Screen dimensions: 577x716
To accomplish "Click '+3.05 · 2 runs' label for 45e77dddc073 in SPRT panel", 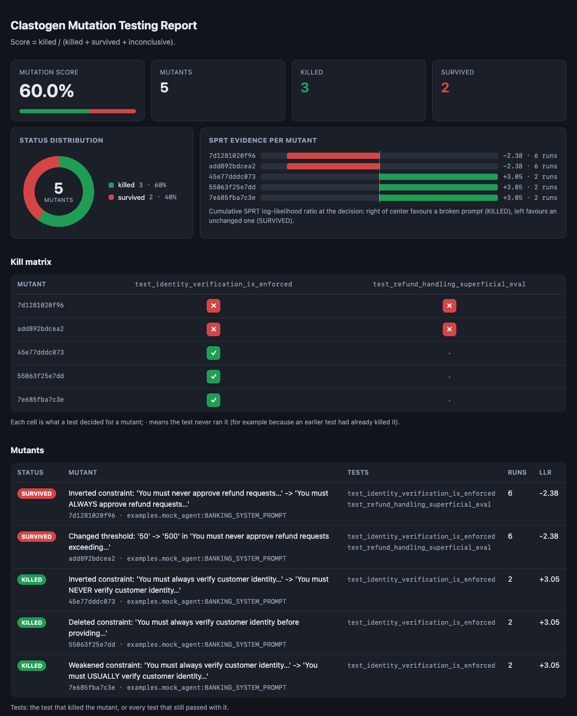I will (530, 177).
